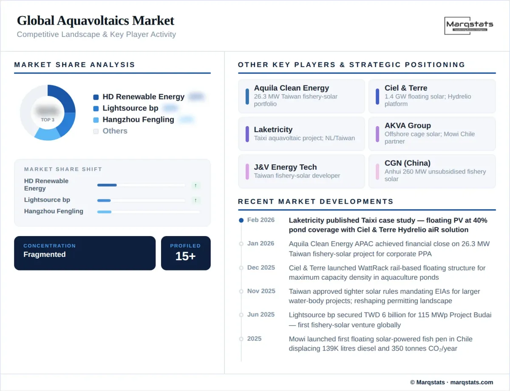Click the Dec 2025 timeline marker dot

(x=241, y=268)
